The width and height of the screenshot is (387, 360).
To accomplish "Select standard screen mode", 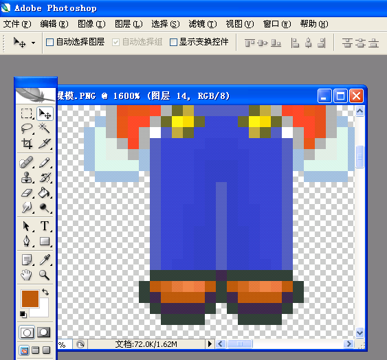I will [x=24, y=350].
